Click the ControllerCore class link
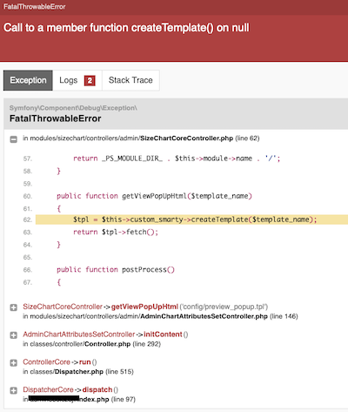Image resolution: width=348 pixels, height=412 pixels. point(46,362)
